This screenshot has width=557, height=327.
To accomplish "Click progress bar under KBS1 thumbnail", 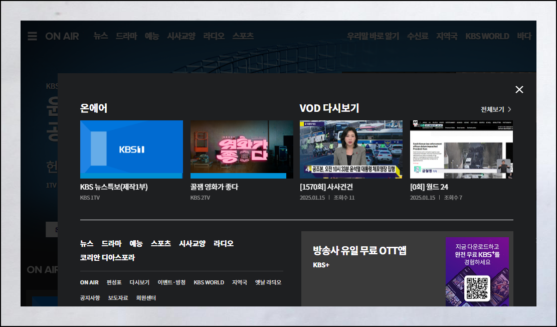I will (131, 176).
